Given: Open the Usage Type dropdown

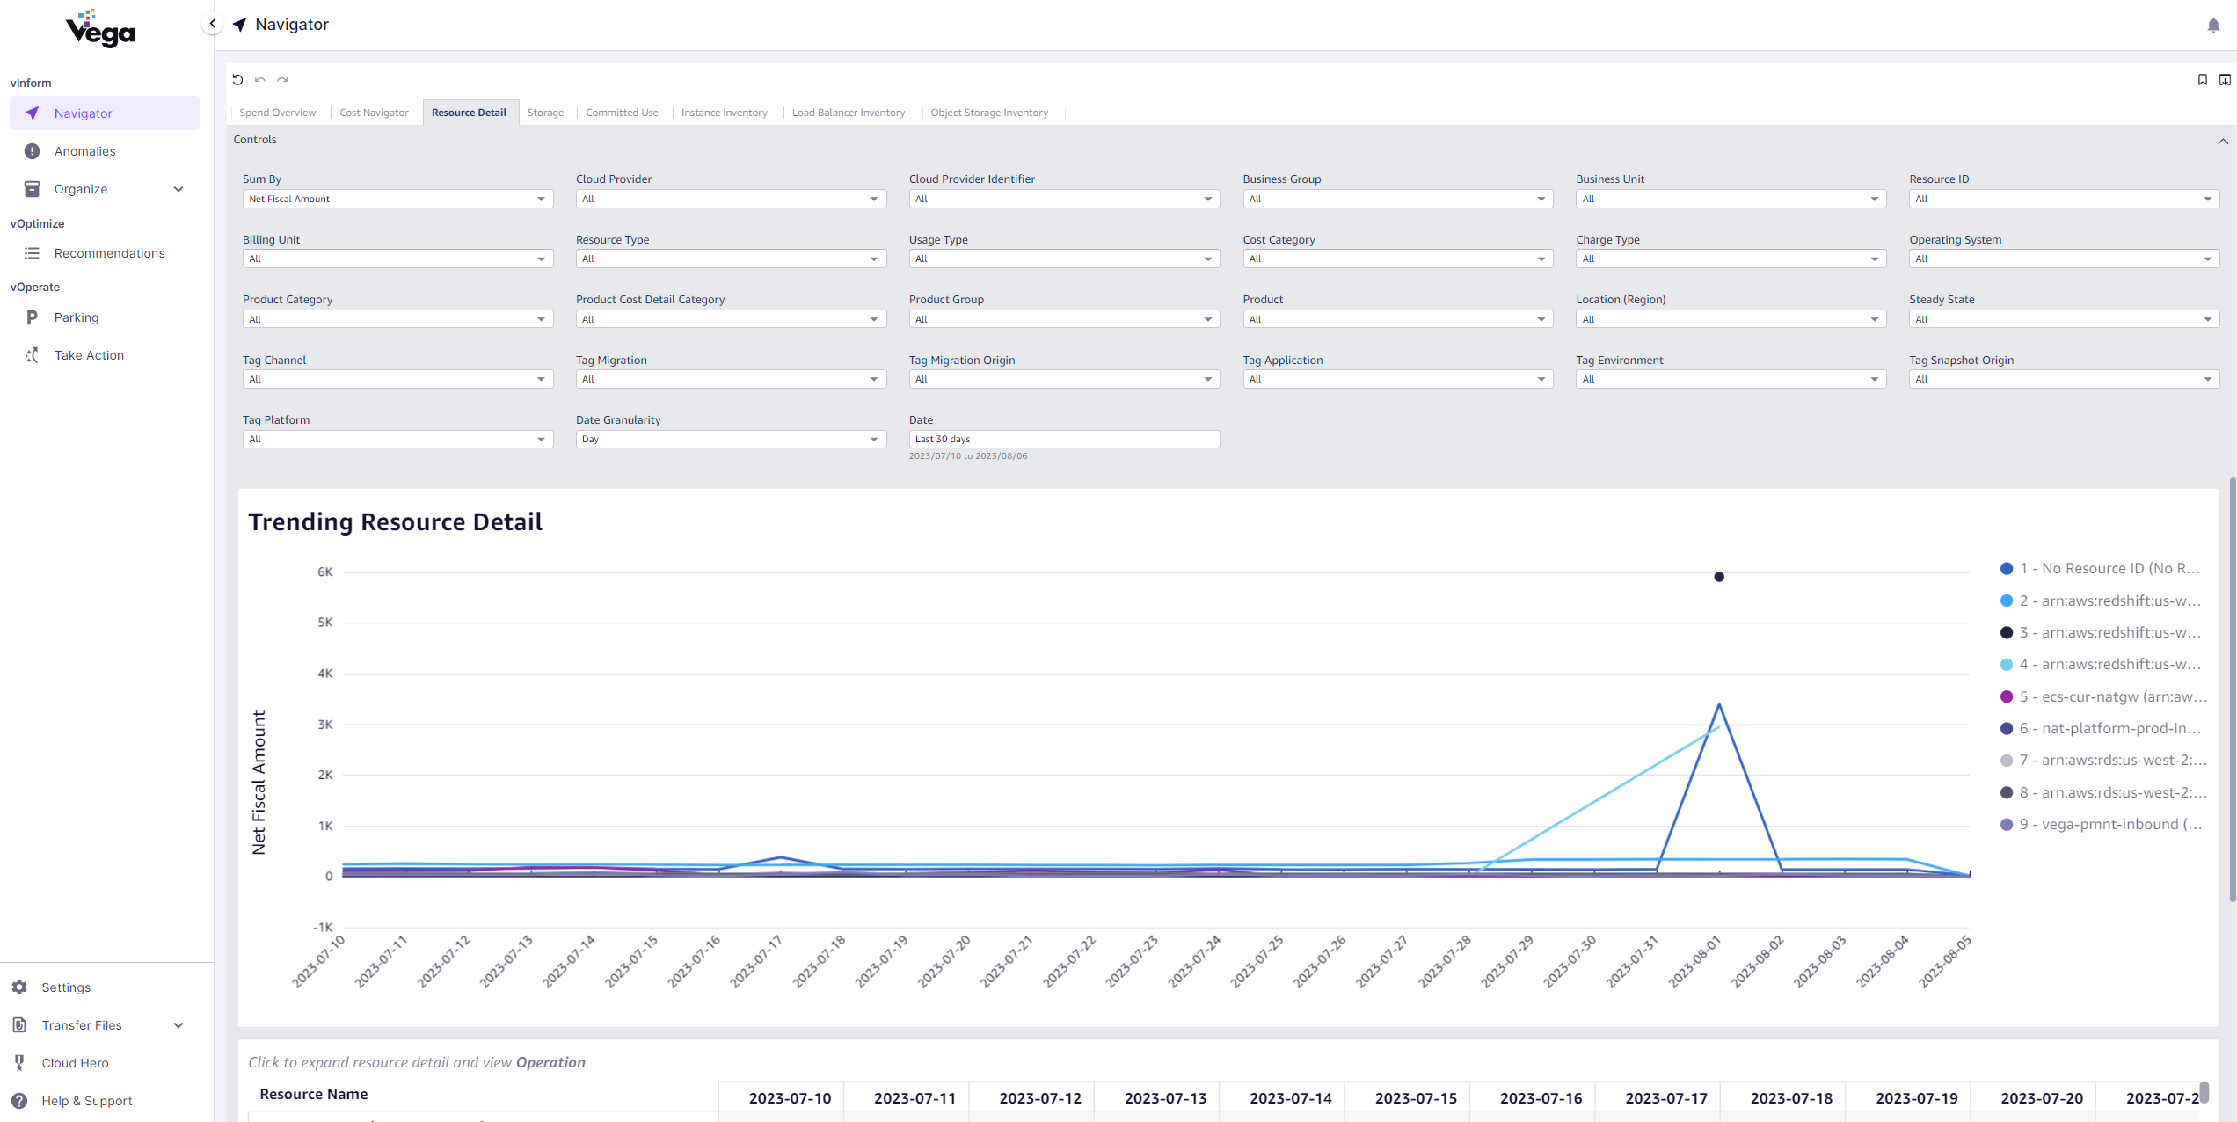Looking at the screenshot, I should [1064, 259].
